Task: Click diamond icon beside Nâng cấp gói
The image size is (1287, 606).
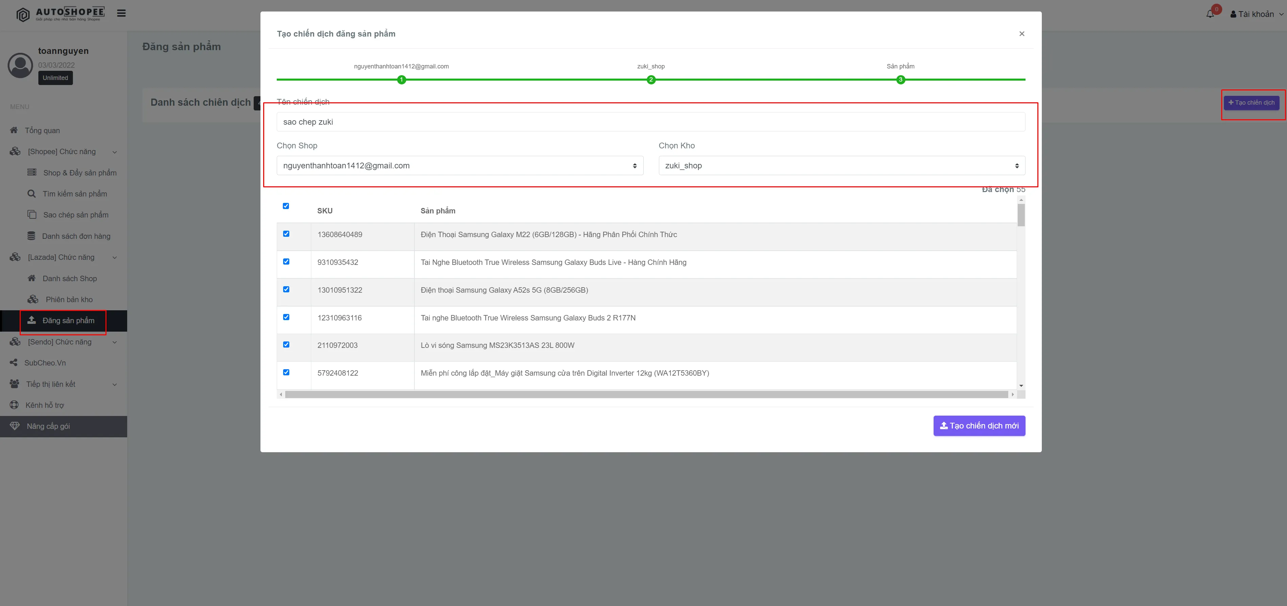Action: 15,426
